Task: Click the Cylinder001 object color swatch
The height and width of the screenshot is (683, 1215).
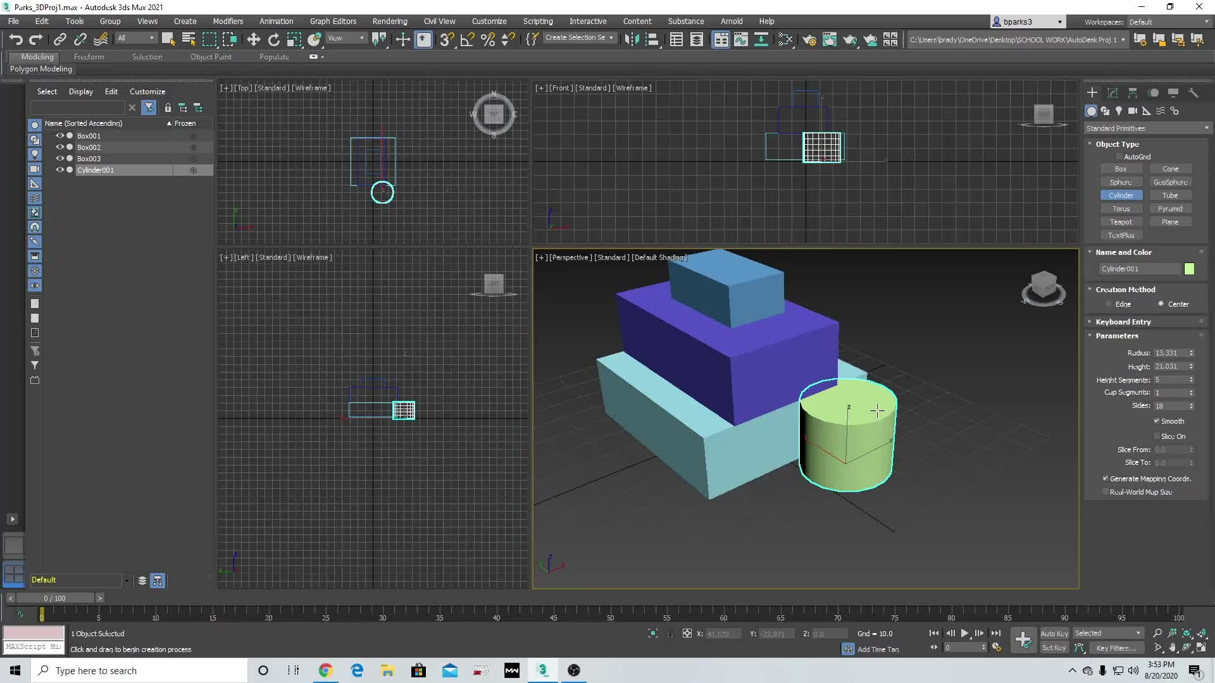Action: coord(1189,269)
